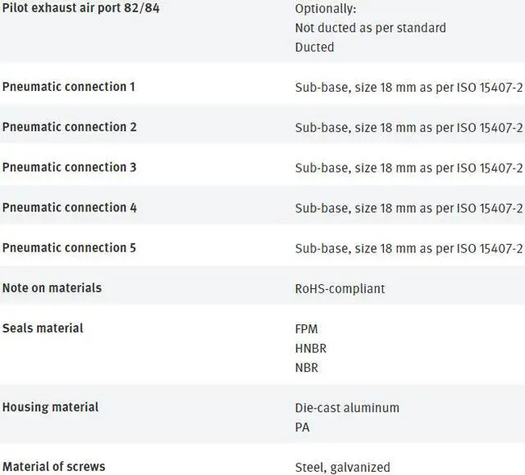This screenshot has height=475, width=525.
Task: Click the "Ducted" option text
Action: tap(314, 47)
